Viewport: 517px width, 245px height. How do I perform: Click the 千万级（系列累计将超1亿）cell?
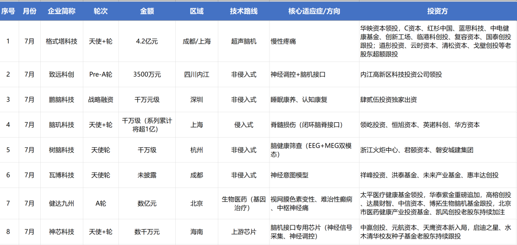coord(147,125)
